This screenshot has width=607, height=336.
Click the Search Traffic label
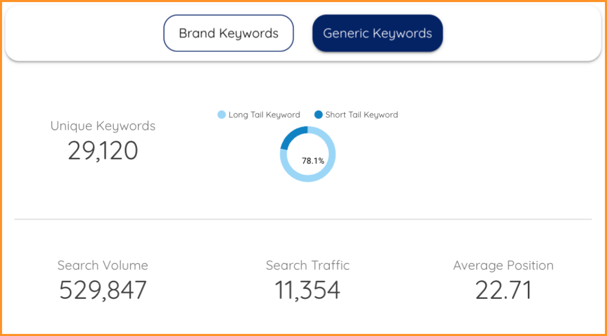click(x=308, y=266)
